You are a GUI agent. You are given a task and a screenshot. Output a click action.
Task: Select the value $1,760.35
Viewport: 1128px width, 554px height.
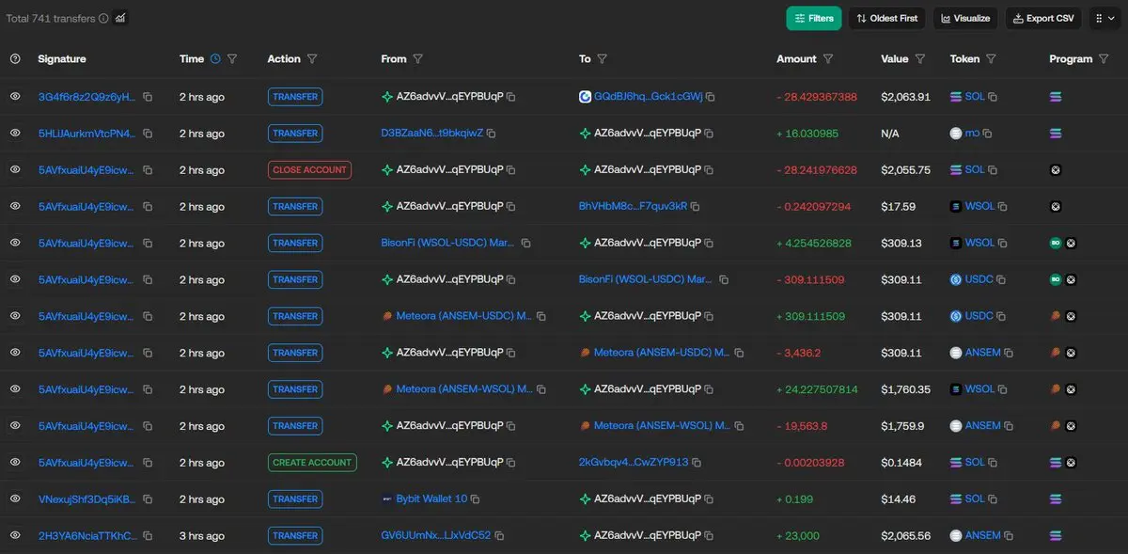905,388
